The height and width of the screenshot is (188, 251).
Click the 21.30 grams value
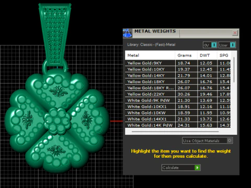(184, 100)
